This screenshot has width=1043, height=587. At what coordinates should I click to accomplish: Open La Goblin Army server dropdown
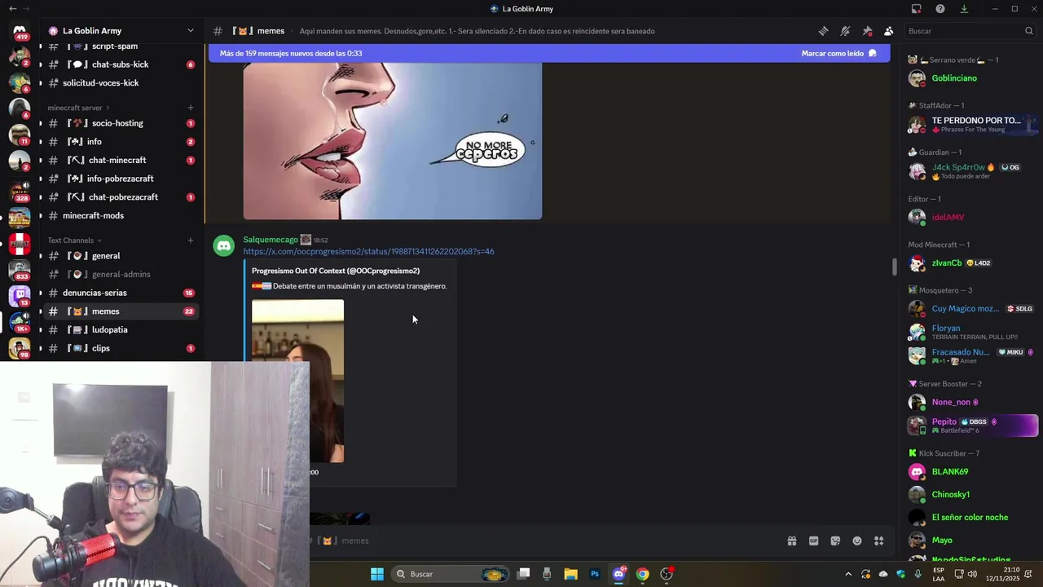click(121, 31)
